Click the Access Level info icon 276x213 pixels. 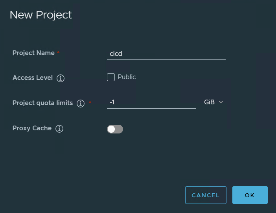pos(61,78)
